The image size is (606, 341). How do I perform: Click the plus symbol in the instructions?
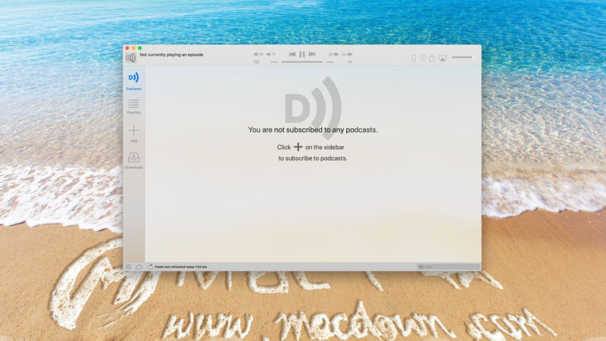[298, 147]
